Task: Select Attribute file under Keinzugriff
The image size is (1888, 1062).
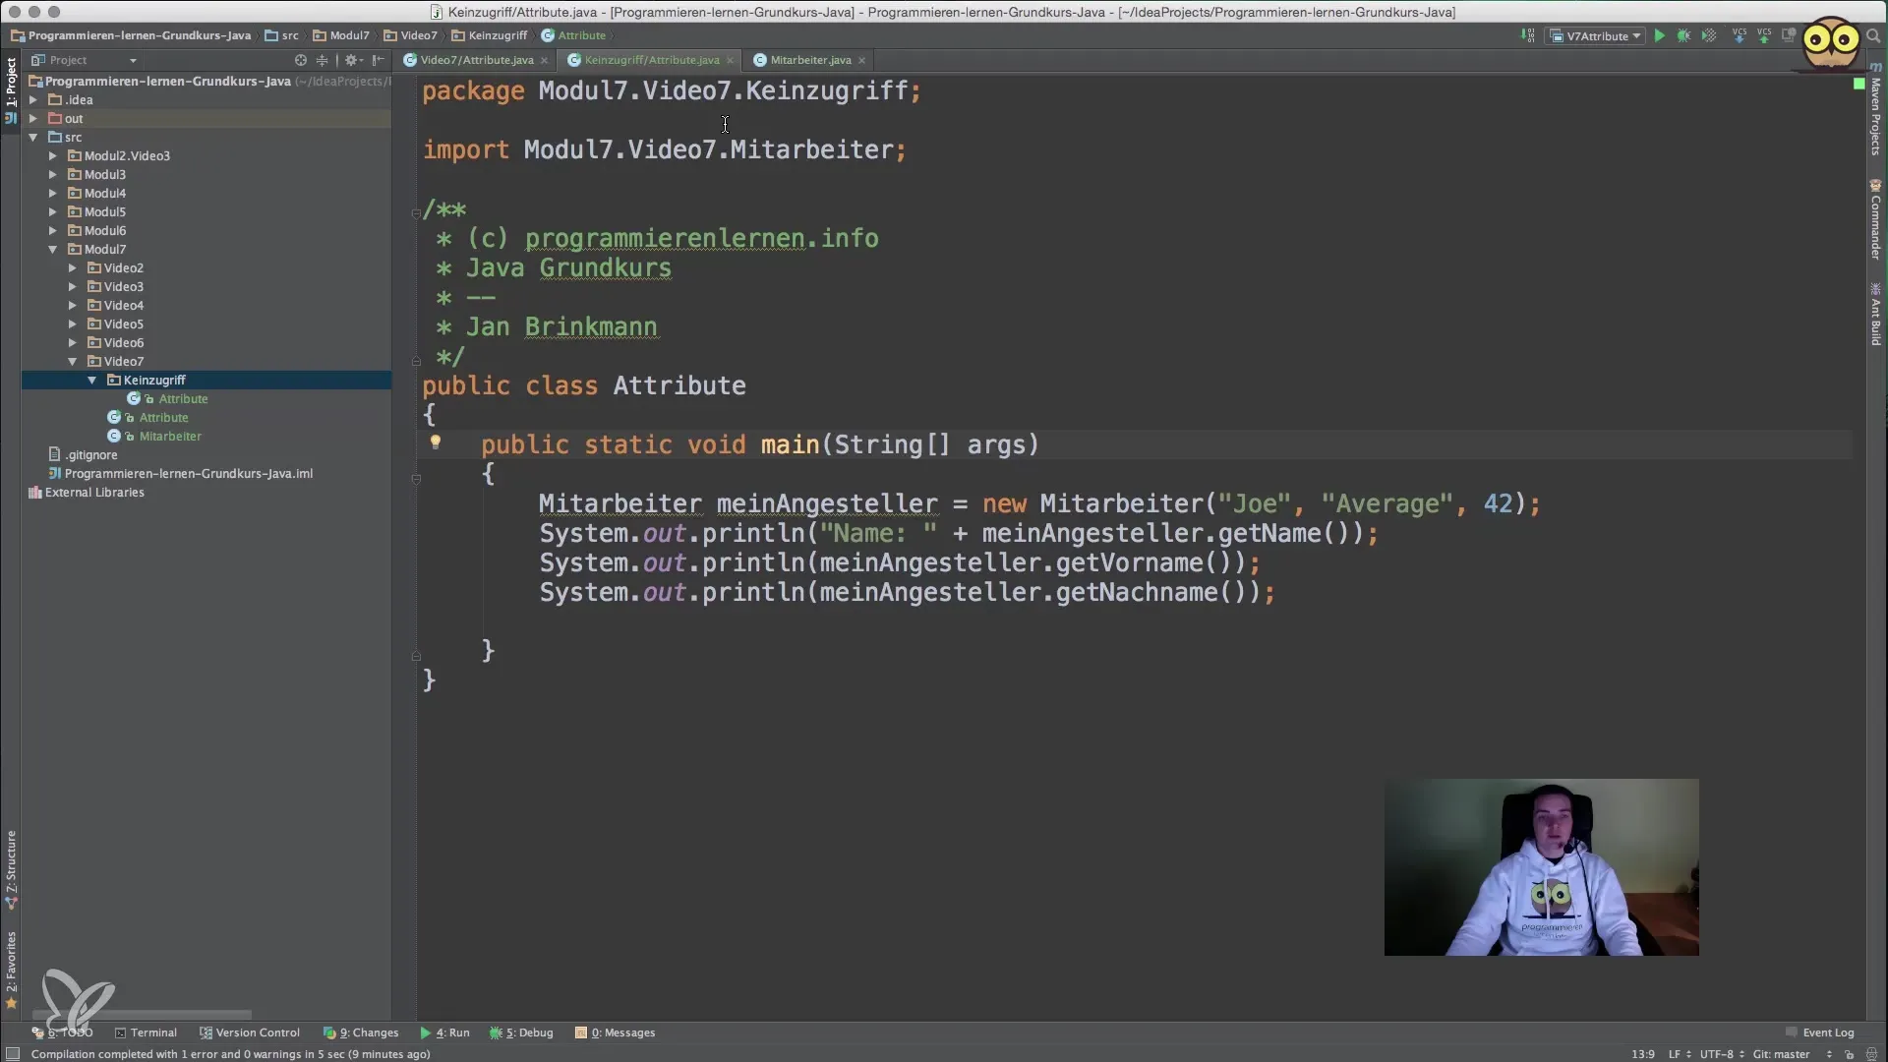Action: 183,398
